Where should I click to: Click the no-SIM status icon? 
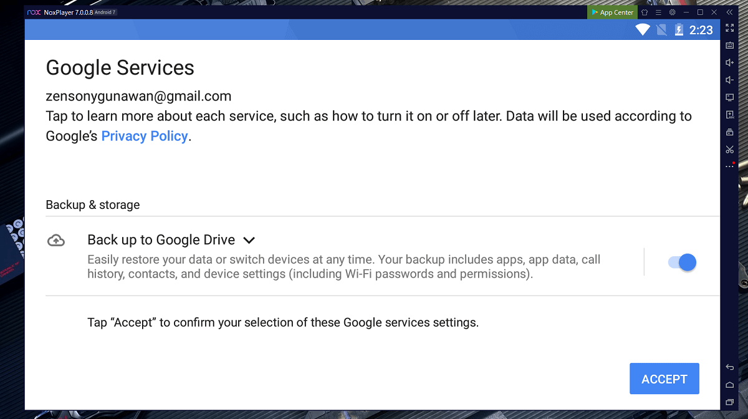[661, 30]
